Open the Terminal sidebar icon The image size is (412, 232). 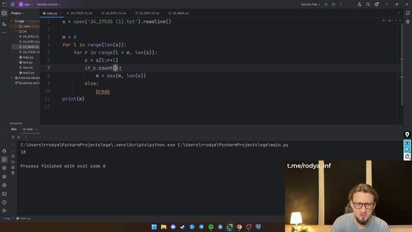(x=5, y=194)
